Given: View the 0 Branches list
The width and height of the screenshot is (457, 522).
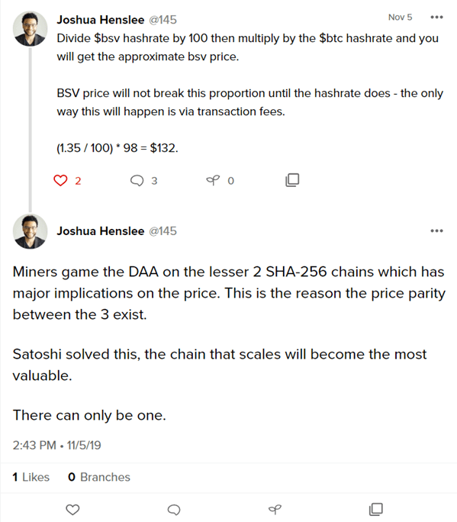Looking at the screenshot, I should [x=99, y=477].
